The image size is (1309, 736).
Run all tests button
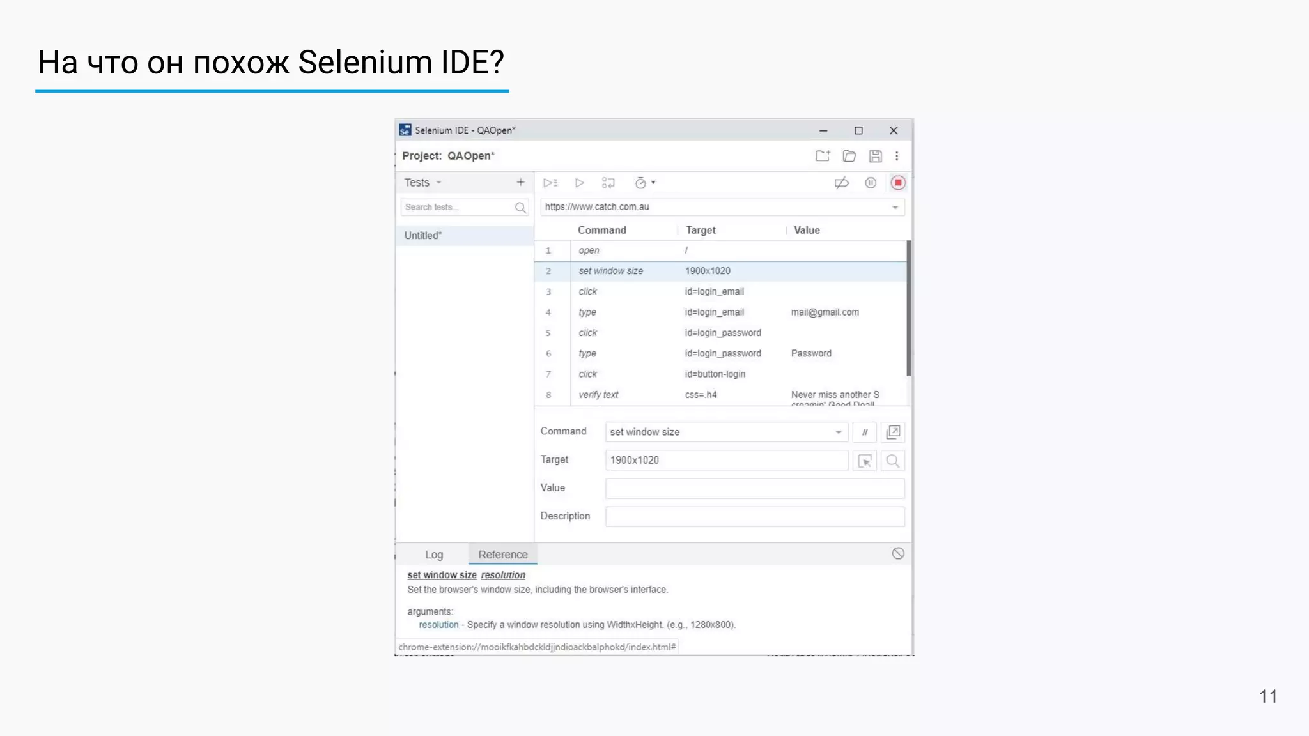tap(550, 183)
